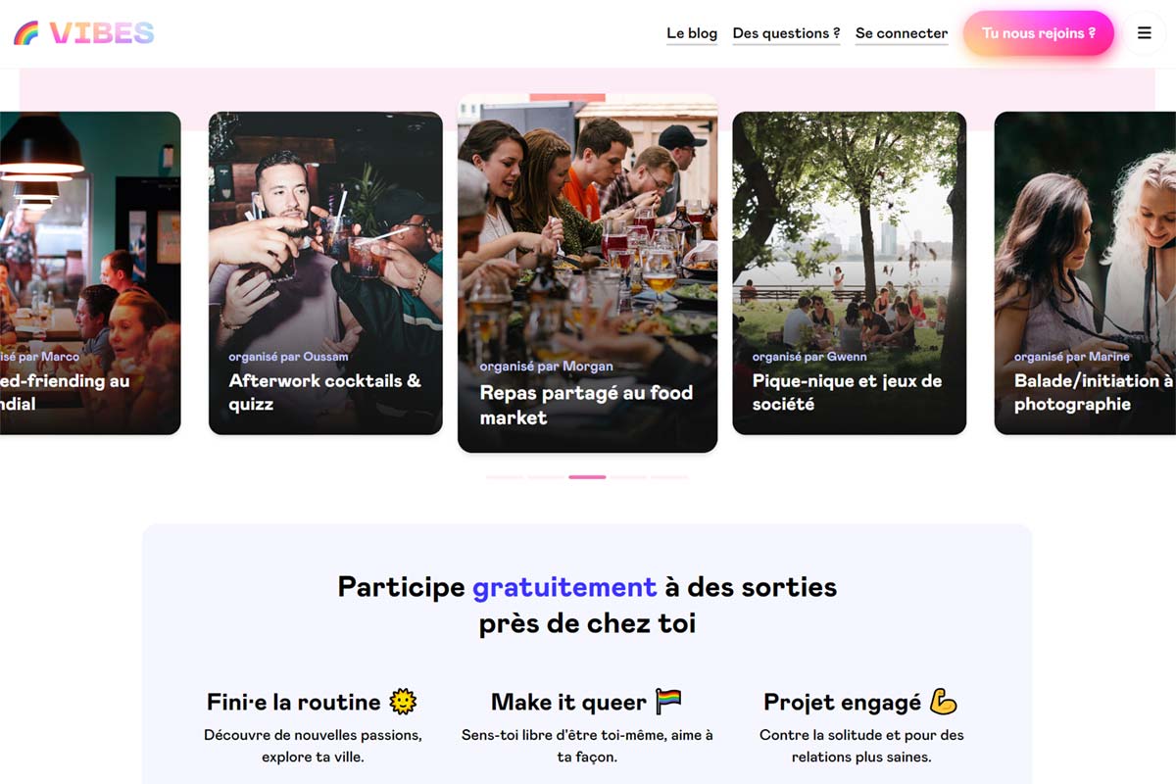Click the flexed bicep emoji icon

pos(943,701)
